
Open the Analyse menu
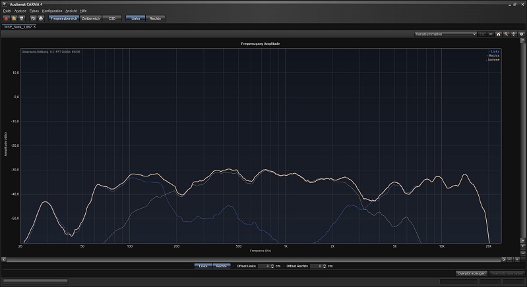click(x=20, y=11)
